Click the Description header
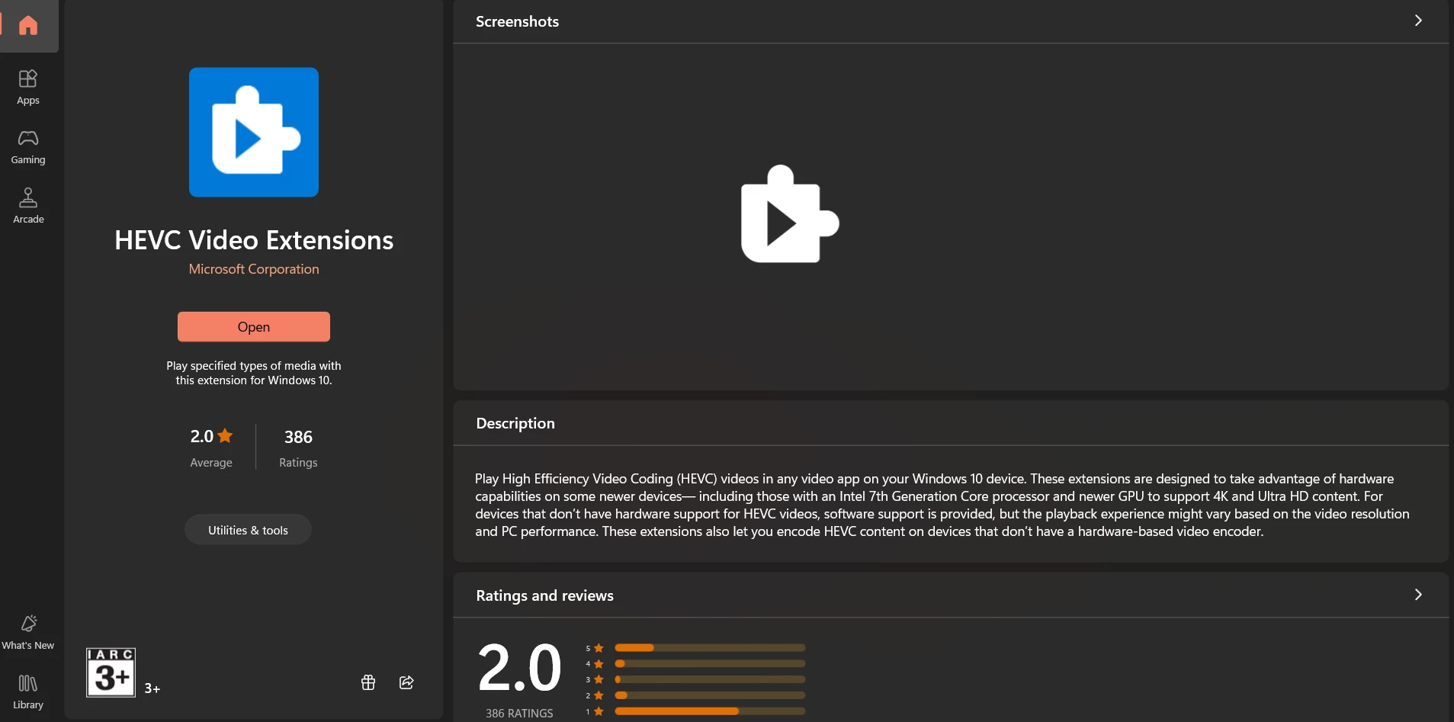The image size is (1454, 722). (x=515, y=423)
